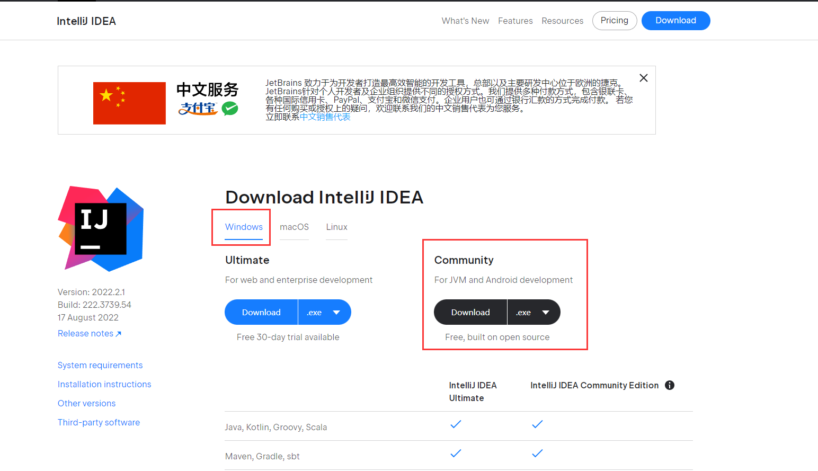This screenshot has width=818, height=471.
Task: Open Other versions link
Action: [x=86, y=403]
